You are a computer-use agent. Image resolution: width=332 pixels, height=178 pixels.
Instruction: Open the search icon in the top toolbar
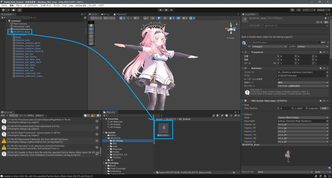click(x=299, y=10)
